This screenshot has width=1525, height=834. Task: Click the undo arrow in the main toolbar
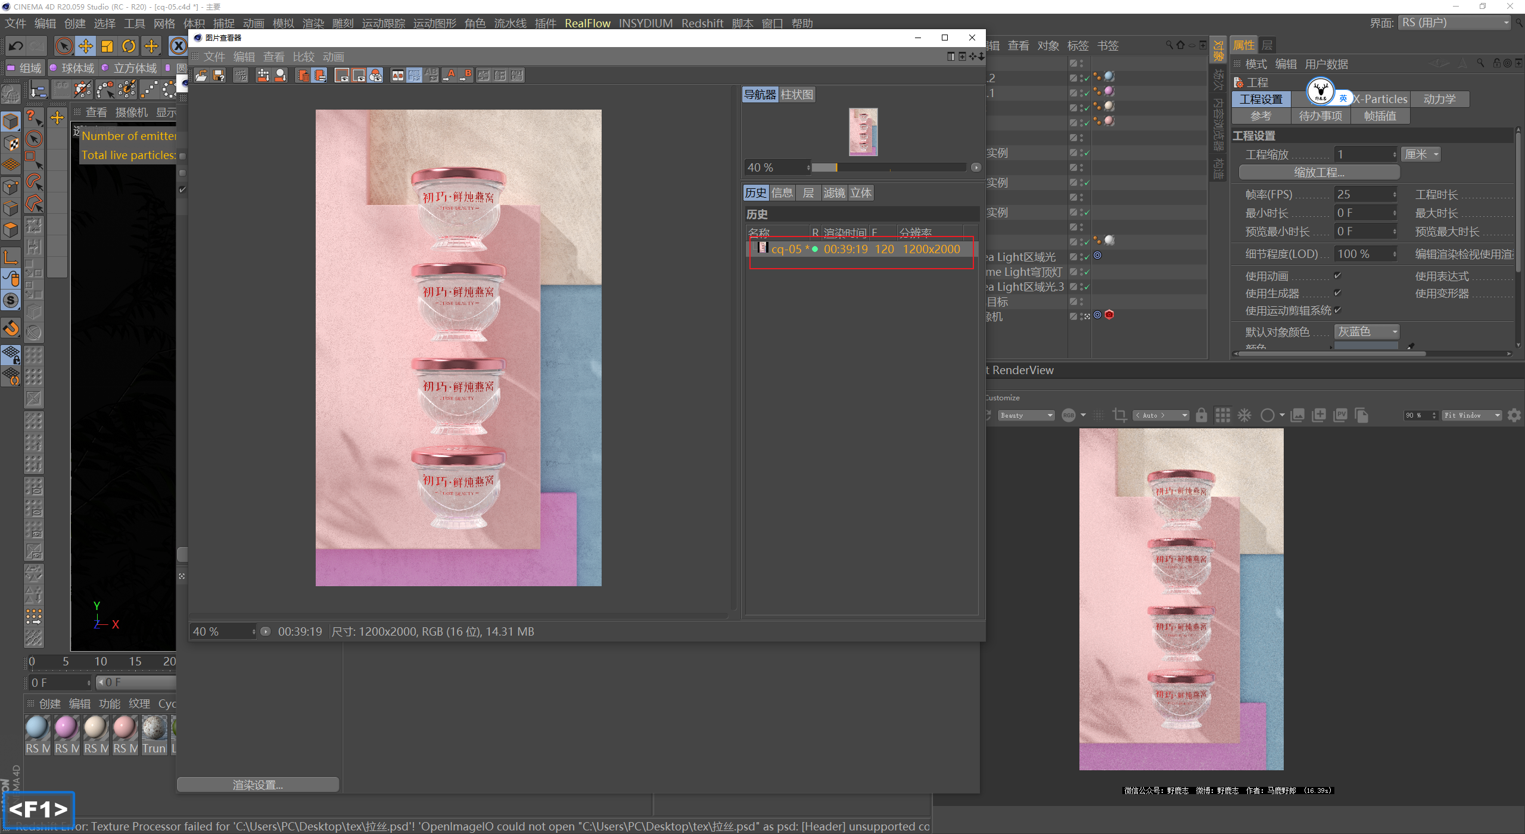pos(16,46)
